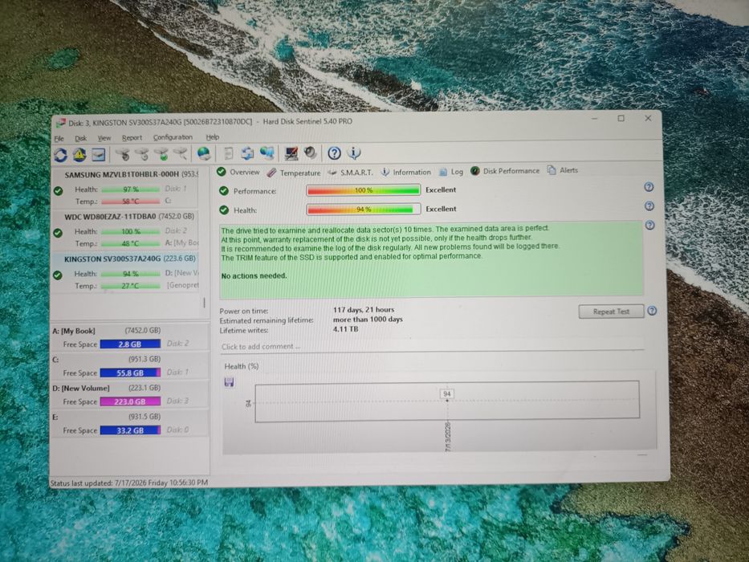Click the 94 data point on health graph

click(447, 401)
